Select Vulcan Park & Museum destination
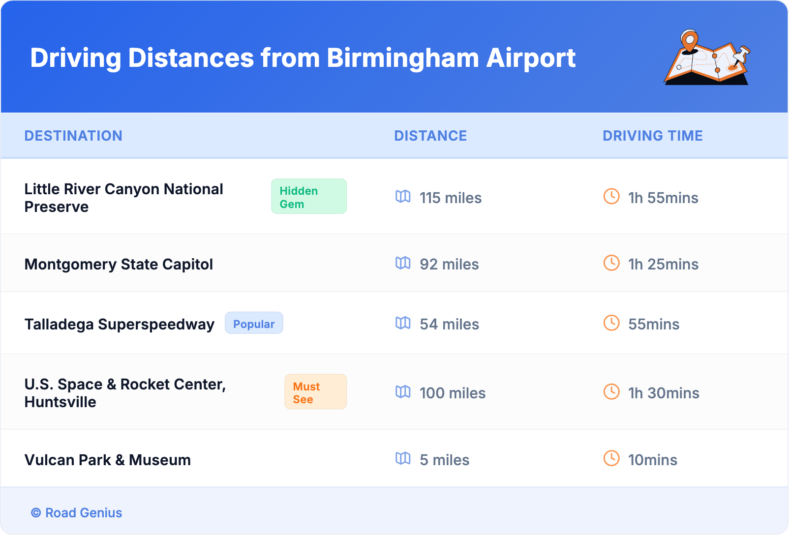789x535 pixels. pos(108,460)
